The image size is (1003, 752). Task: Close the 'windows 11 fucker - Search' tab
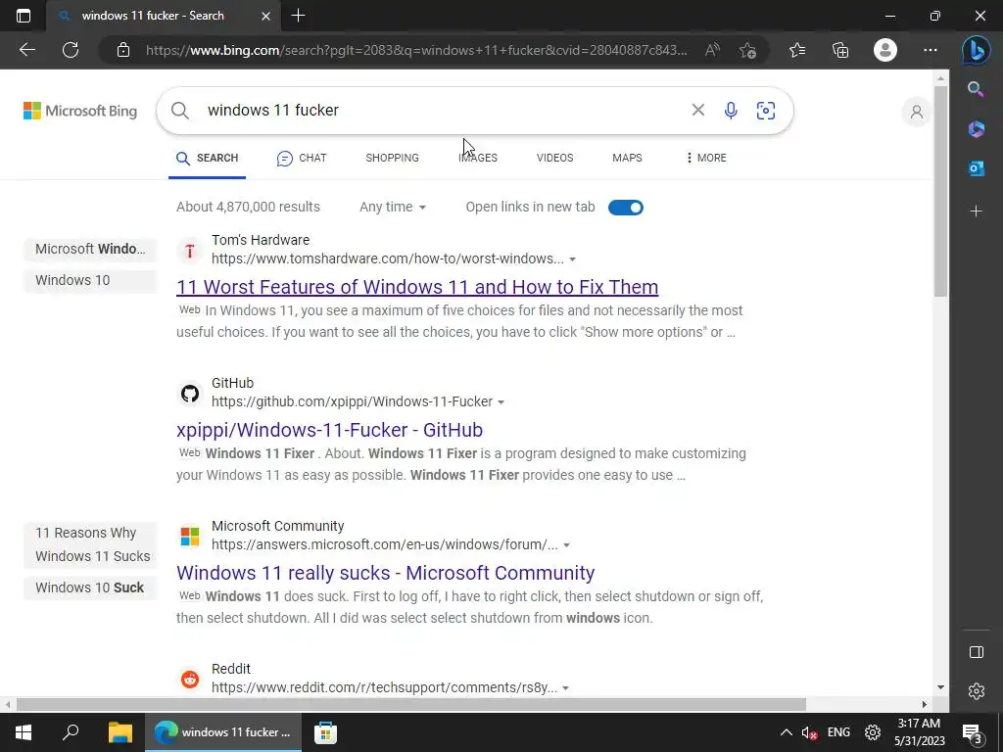point(265,16)
